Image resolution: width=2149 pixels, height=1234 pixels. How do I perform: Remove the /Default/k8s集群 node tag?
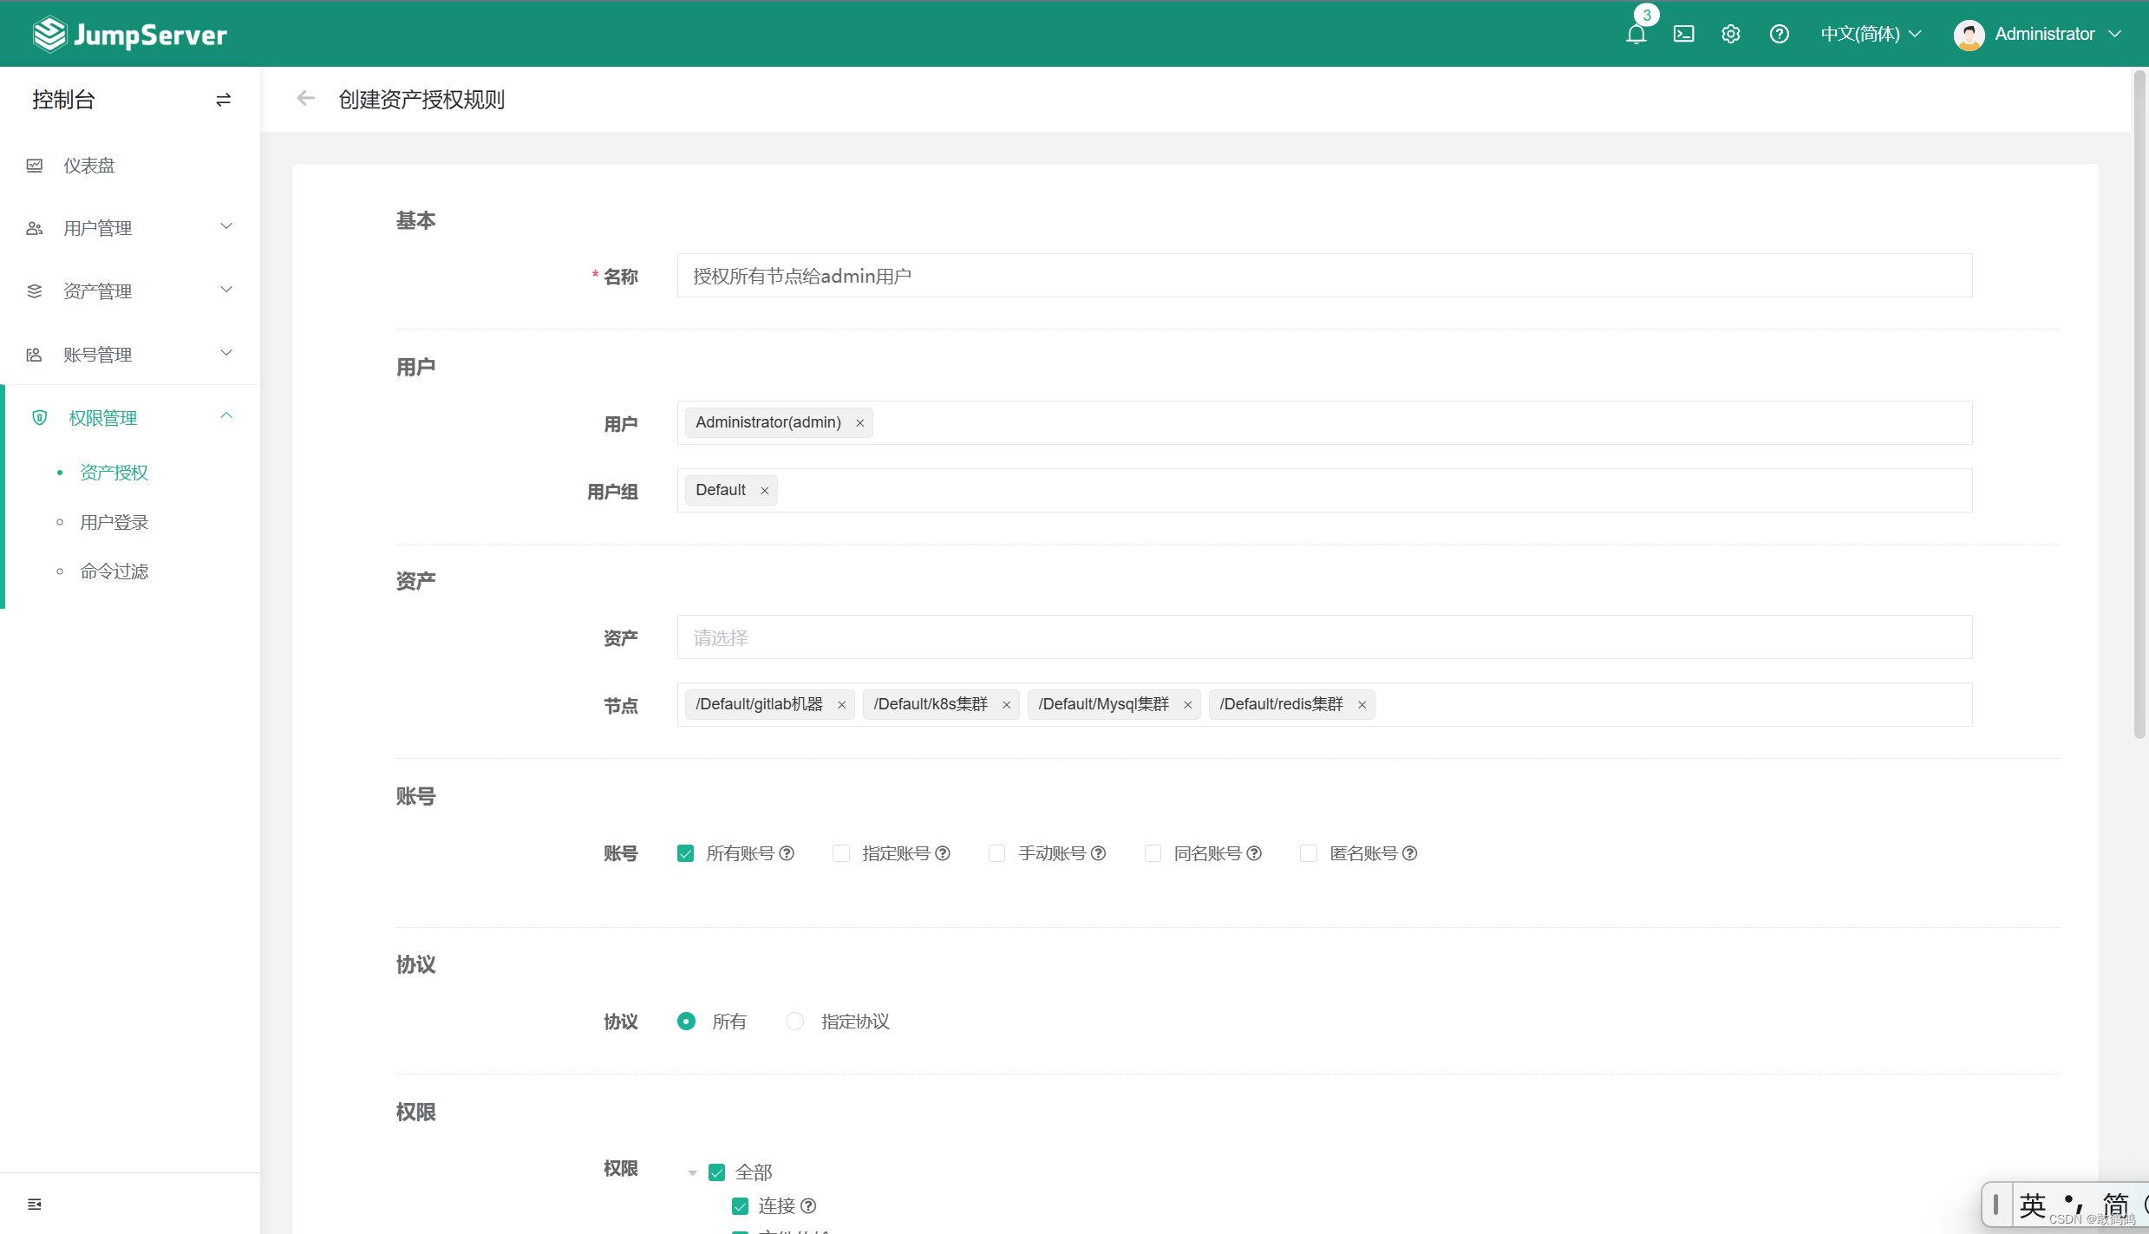(1006, 705)
